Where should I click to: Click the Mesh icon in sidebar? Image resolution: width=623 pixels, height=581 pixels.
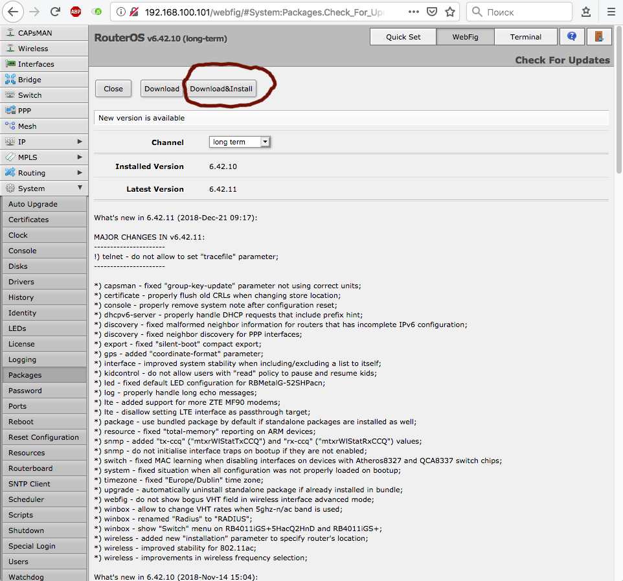pos(10,126)
